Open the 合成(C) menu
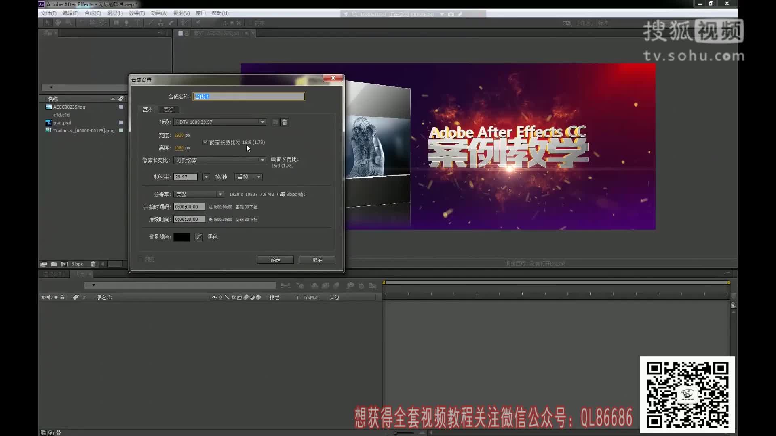The image size is (776, 436). [93, 13]
